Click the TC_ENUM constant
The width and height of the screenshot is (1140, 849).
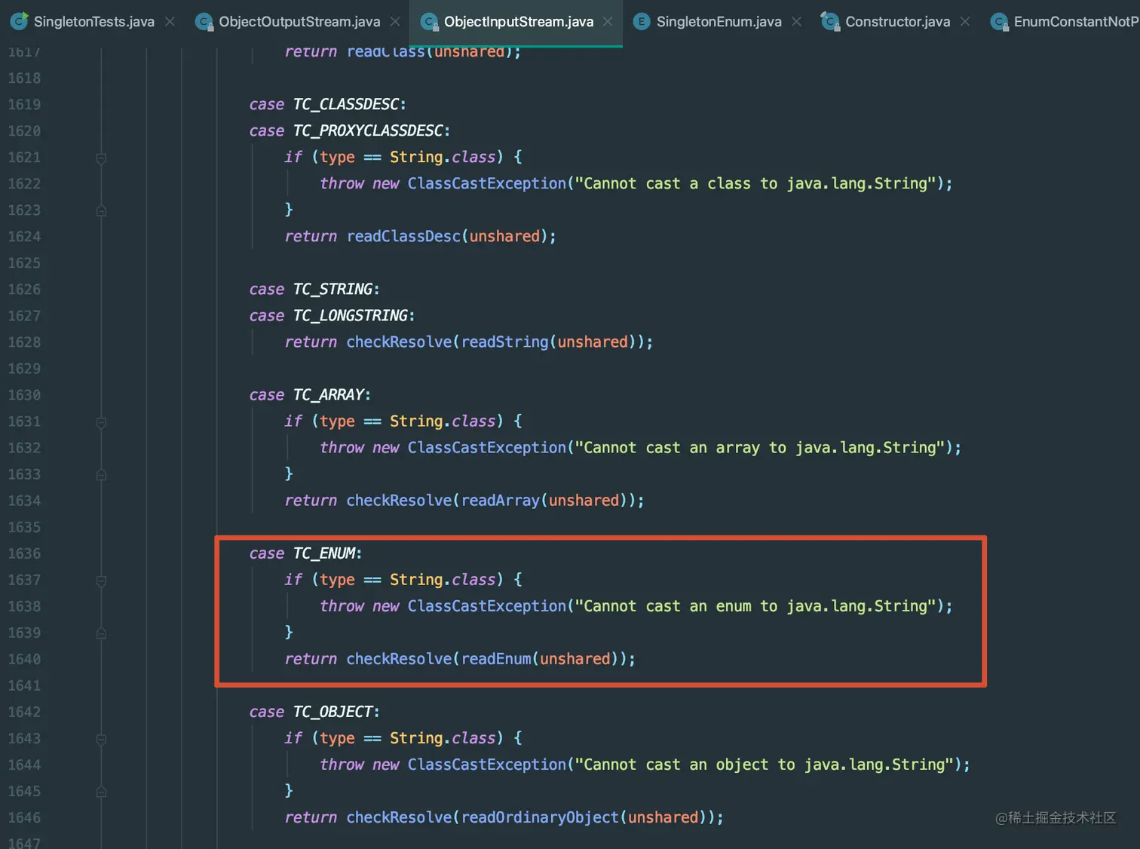click(324, 553)
